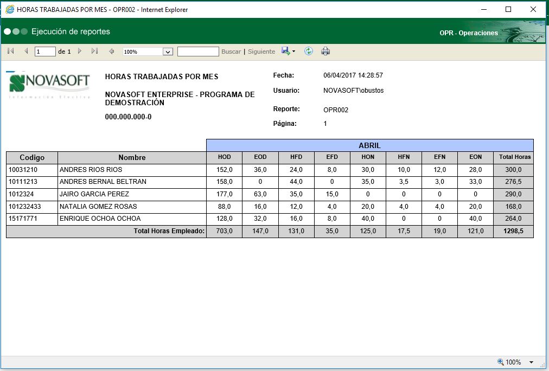Viewport: 549px width, 371px height.
Task: Select name JAIRO GARCIA PEREZ
Action: (94, 194)
